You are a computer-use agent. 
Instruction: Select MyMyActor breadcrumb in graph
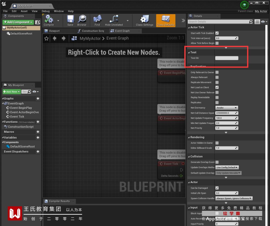90,38
